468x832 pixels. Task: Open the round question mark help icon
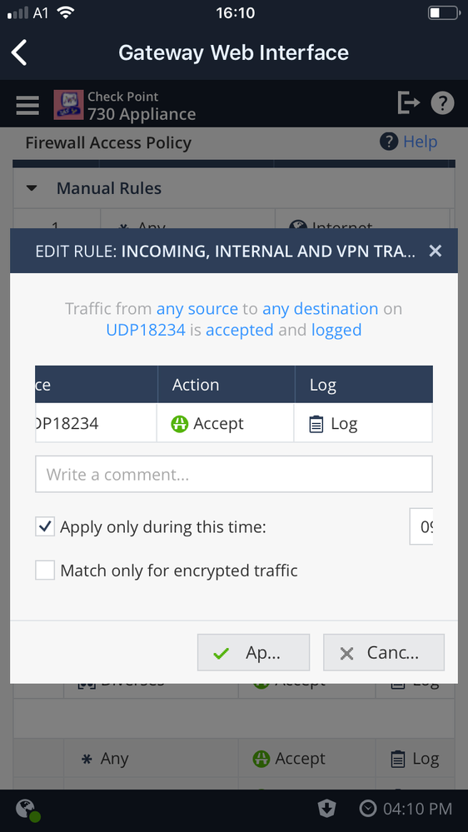click(x=442, y=103)
